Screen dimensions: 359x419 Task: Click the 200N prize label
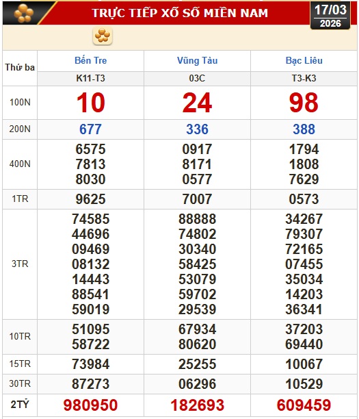pyautogui.click(x=20, y=129)
